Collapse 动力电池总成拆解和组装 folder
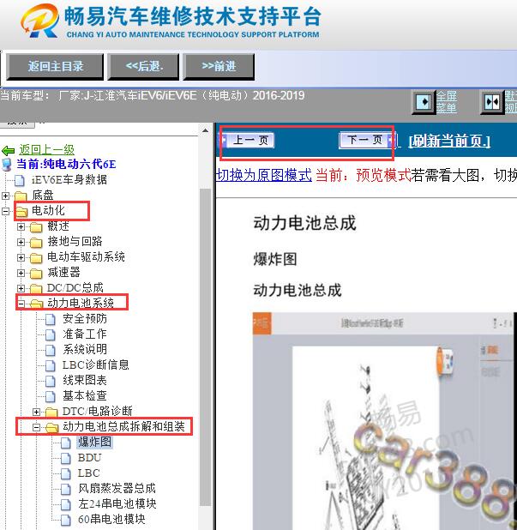The width and height of the screenshot is (517, 530). point(37,427)
